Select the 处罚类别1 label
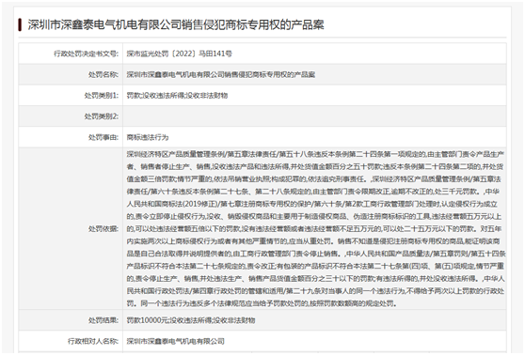The image size is (525, 355). pos(101,96)
